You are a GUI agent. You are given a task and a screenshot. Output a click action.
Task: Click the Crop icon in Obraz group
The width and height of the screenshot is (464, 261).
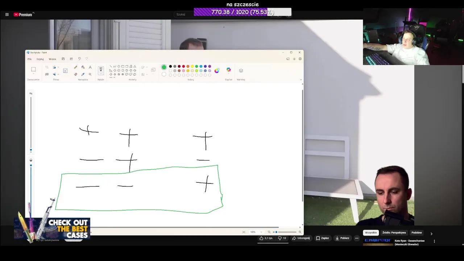(47, 67)
